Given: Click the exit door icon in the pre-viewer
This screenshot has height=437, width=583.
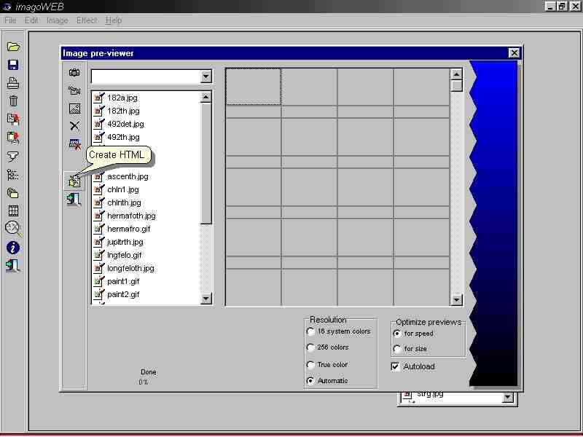Looking at the screenshot, I should click(x=74, y=199).
